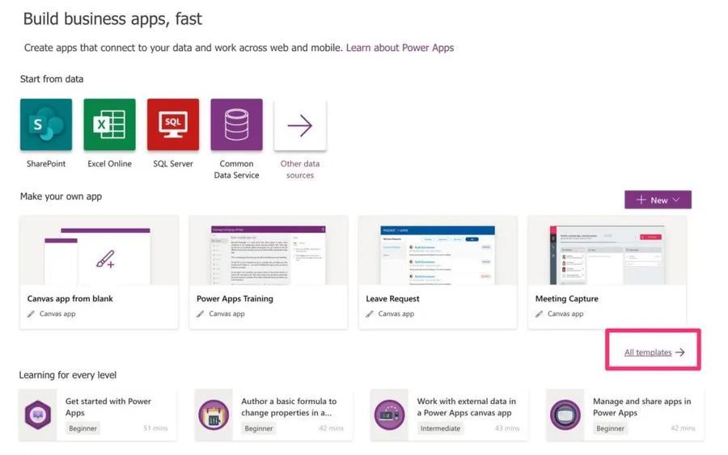728x455 pixels.
Task: Click the Other data sources label
Action: point(300,169)
